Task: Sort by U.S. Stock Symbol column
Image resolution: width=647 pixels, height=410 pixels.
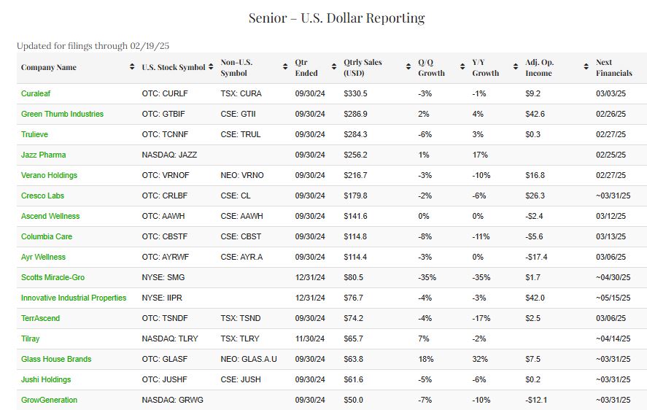Action: [174, 68]
